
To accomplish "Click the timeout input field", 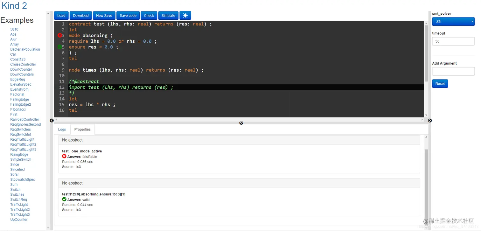I will click(x=453, y=41).
